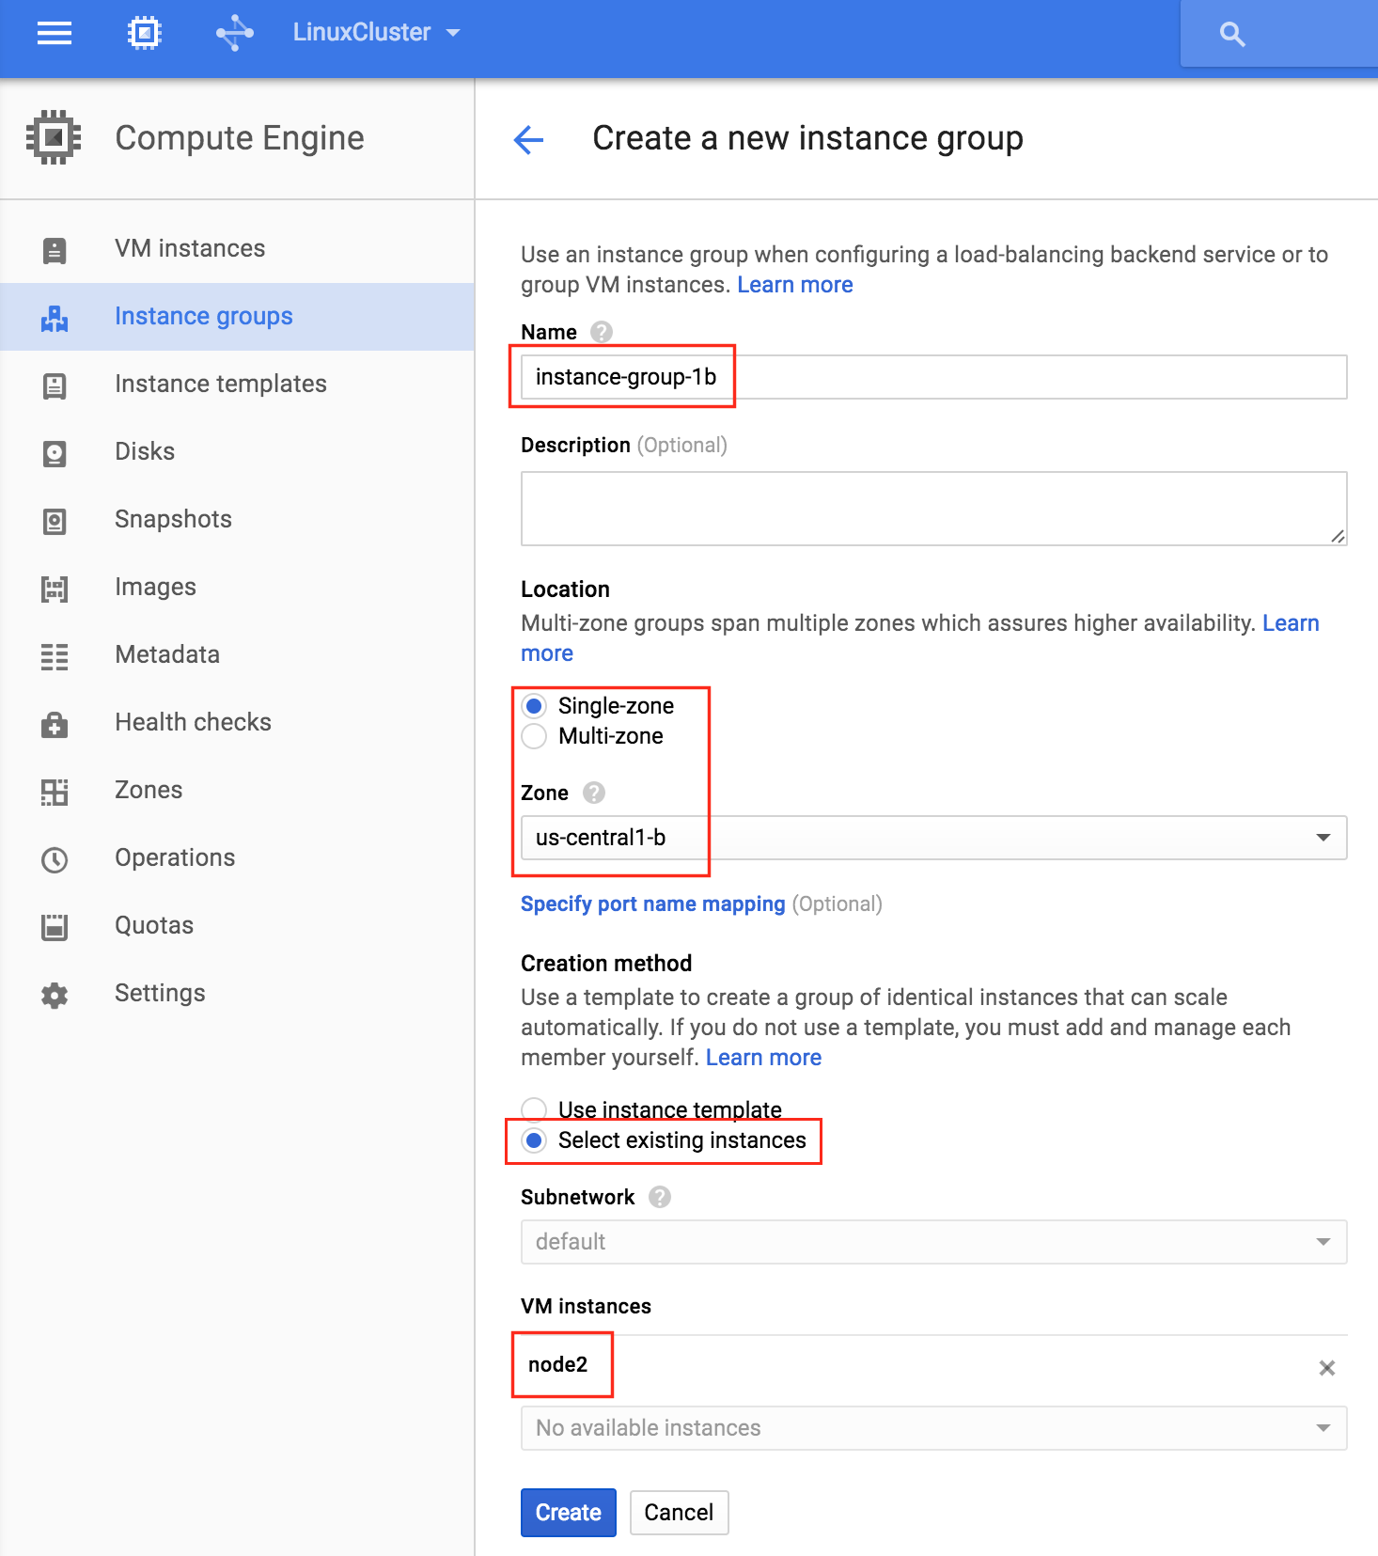Remove node2 with the X icon
Viewport: 1378px width, 1556px height.
click(x=1326, y=1368)
